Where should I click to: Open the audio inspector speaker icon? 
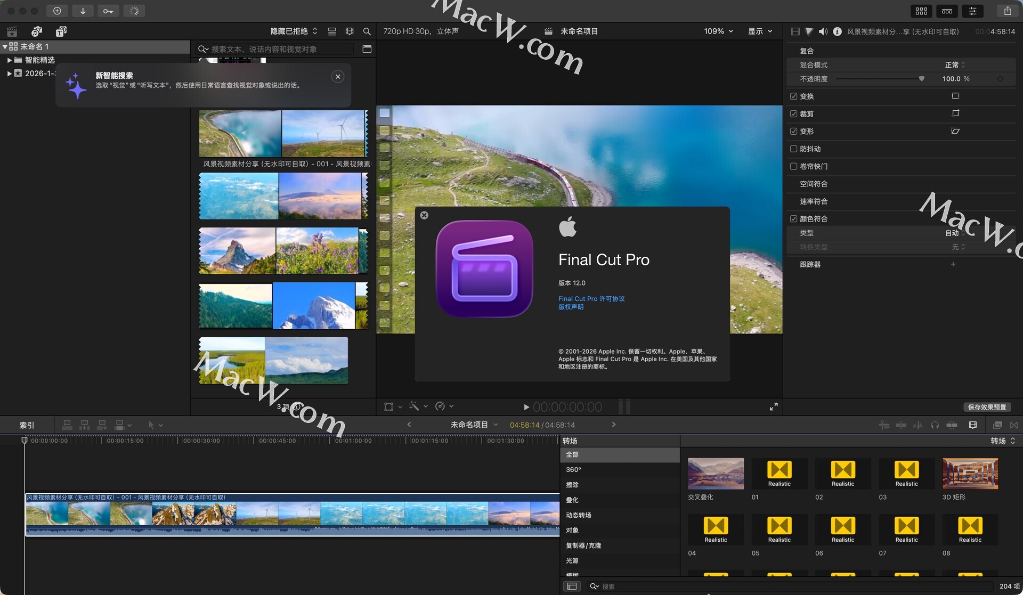pos(823,31)
